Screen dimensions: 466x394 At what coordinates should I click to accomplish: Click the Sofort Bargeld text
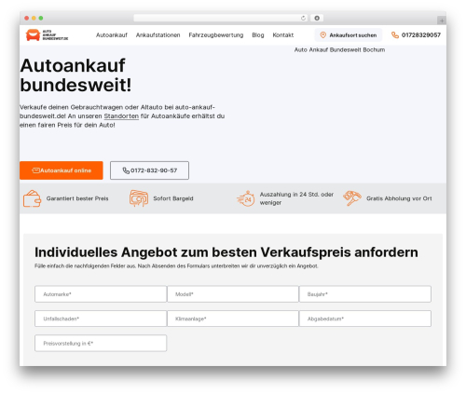pos(173,198)
